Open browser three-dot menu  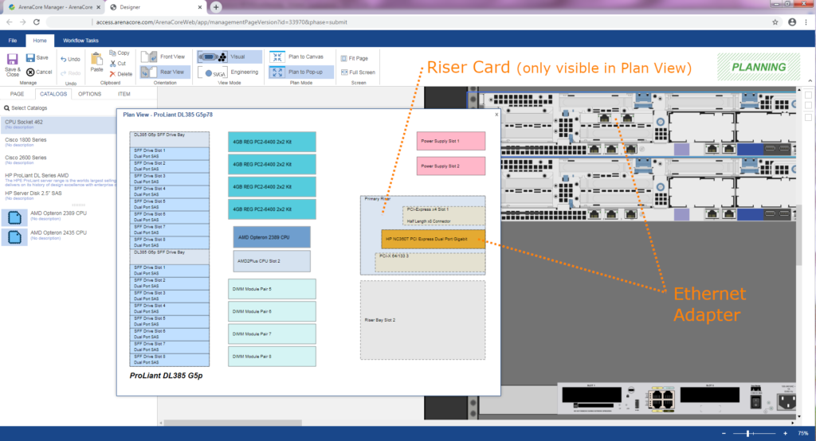pyautogui.click(x=806, y=21)
